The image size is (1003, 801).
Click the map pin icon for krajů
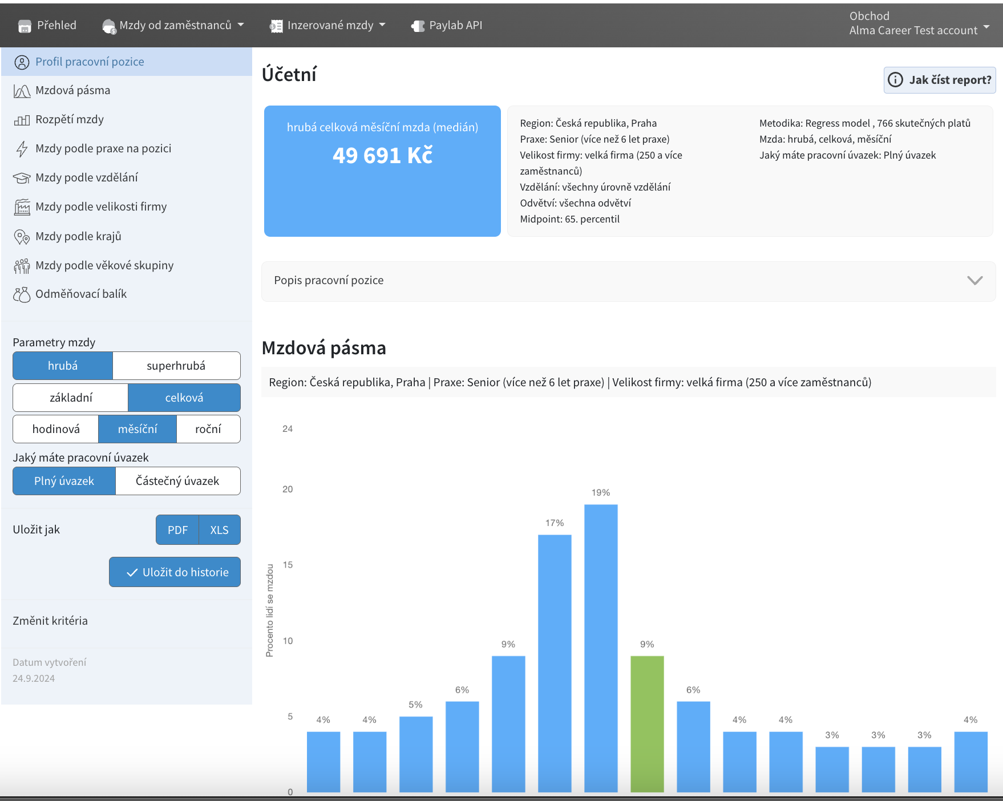point(22,237)
